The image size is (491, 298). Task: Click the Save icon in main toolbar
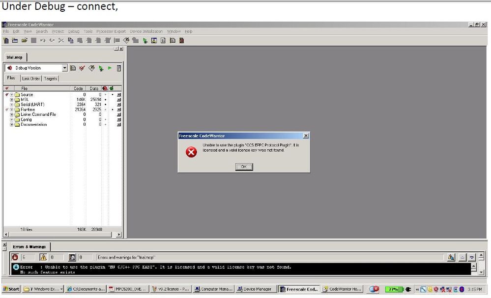(x=33, y=40)
